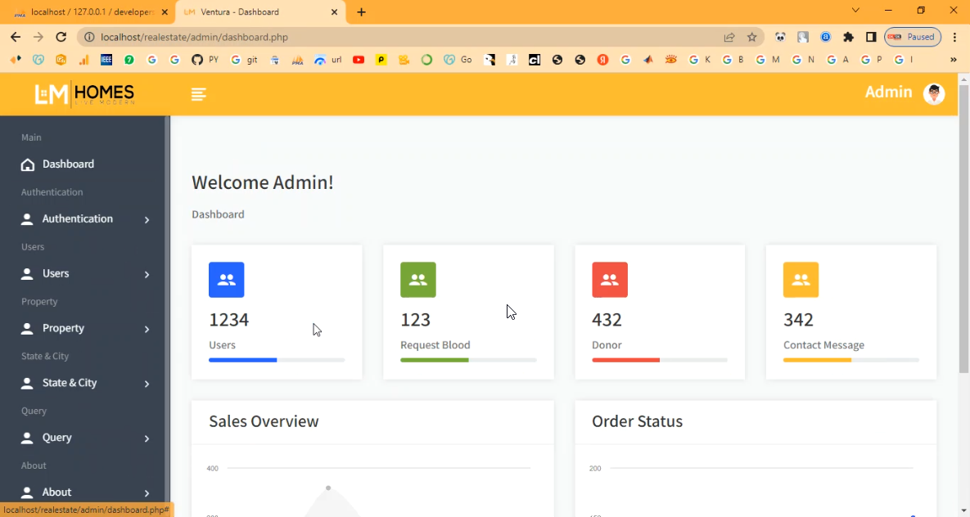Click the LM Homes logo

pos(84,95)
